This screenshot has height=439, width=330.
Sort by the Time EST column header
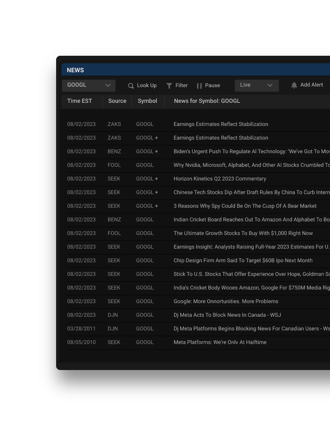click(80, 101)
